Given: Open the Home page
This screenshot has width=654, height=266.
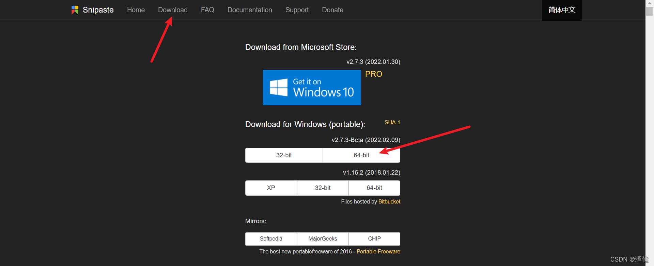Looking at the screenshot, I should [x=136, y=10].
